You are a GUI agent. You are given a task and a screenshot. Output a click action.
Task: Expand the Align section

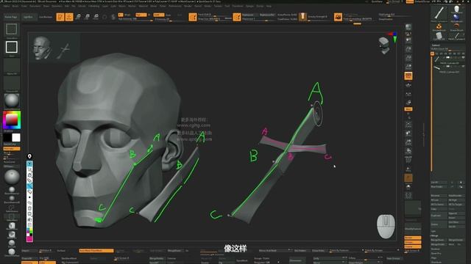(x=433, y=257)
